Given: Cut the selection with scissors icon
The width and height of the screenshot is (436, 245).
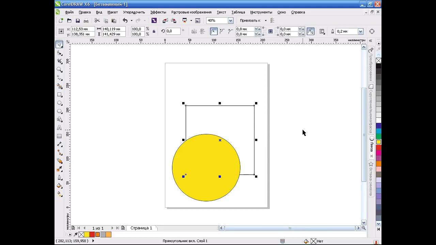Looking at the screenshot, I should pos(97,21).
